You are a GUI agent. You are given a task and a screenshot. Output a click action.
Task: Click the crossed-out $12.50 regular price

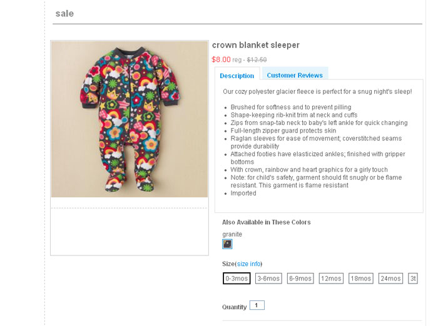[x=257, y=60]
